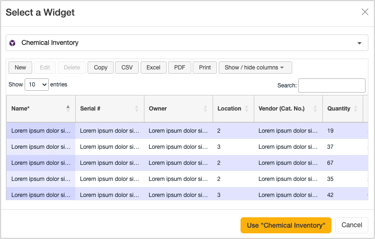The image size is (375, 239).
Task: Copy table data to clipboard
Action: (100, 68)
